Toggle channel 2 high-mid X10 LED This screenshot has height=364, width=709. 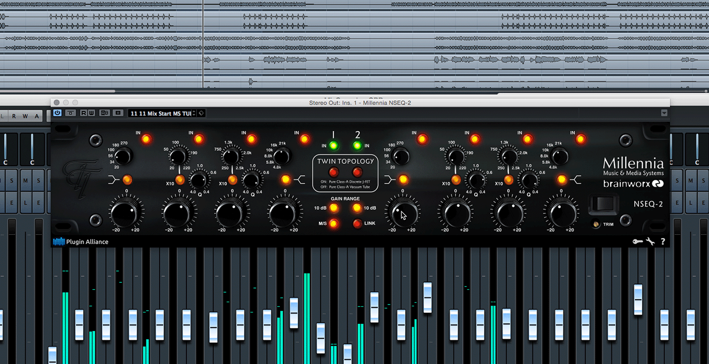pyautogui.click(x=509, y=179)
